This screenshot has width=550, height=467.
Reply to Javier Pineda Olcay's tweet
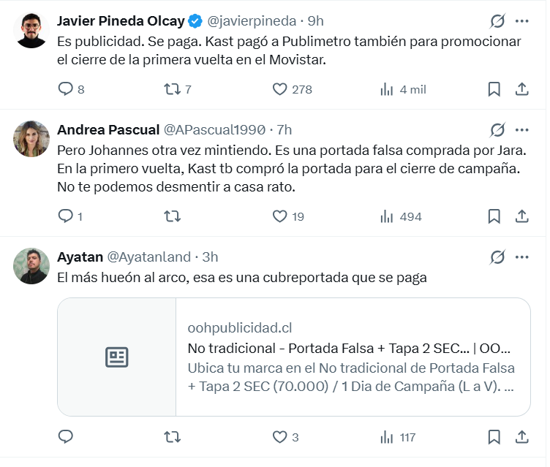[66, 89]
